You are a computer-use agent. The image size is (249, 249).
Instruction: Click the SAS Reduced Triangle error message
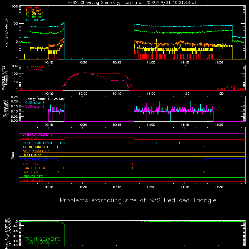[139, 200]
